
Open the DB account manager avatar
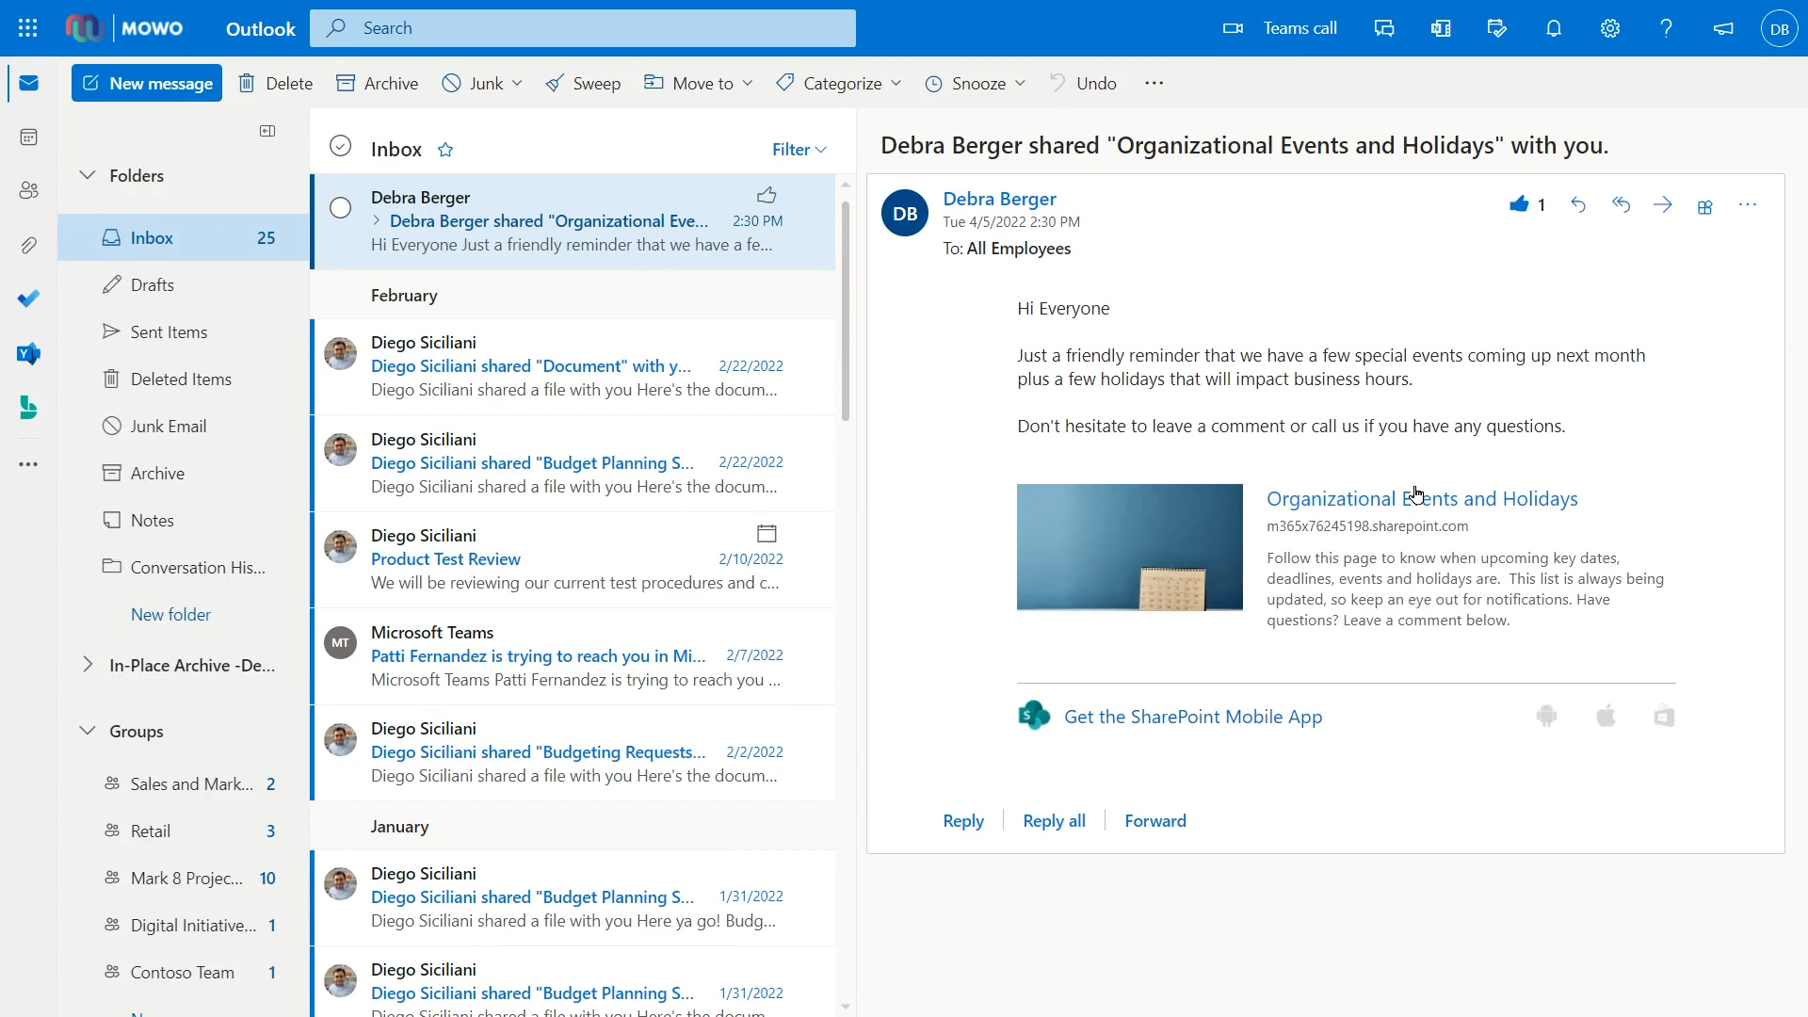pos(1779,28)
